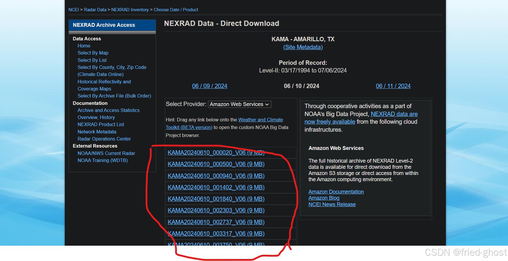Viewport: 508px width, 261px height.
Task: Download KAMA20240610_001402_V06 file
Action: point(216,187)
